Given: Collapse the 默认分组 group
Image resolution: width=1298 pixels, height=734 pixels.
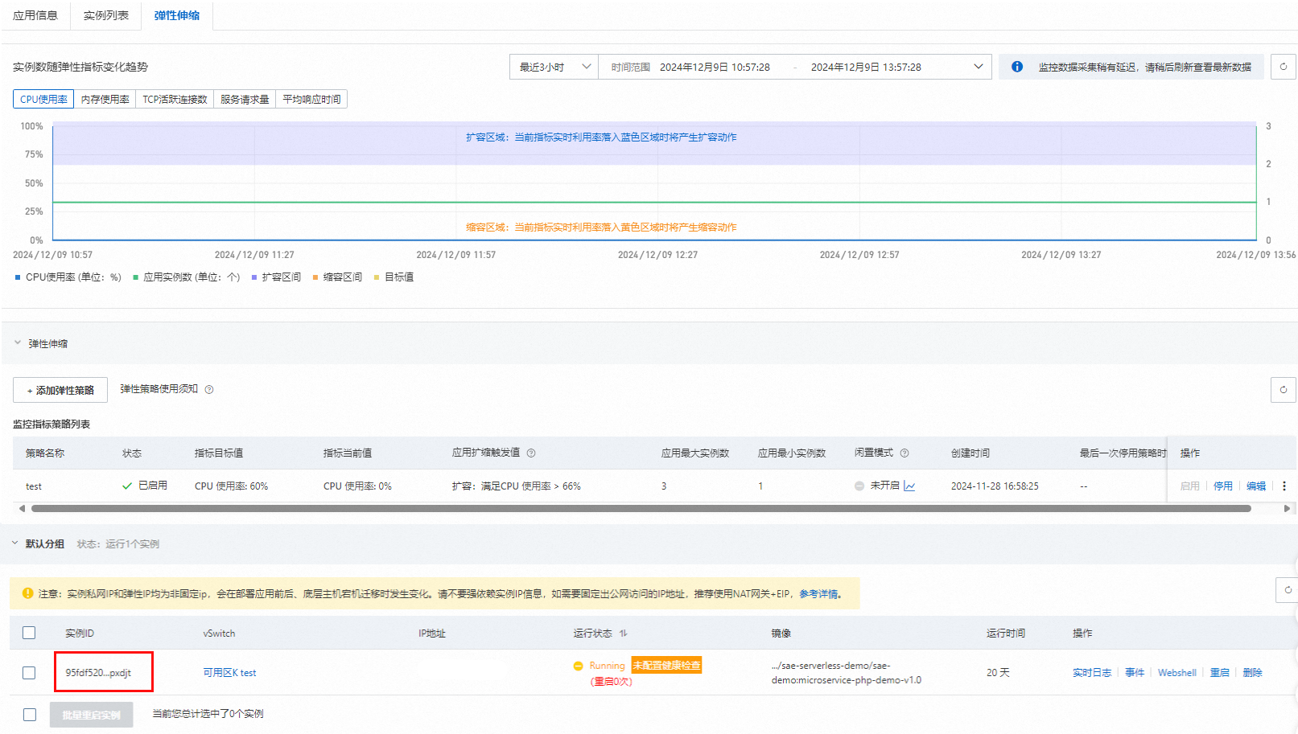Looking at the screenshot, I should (x=15, y=544).
